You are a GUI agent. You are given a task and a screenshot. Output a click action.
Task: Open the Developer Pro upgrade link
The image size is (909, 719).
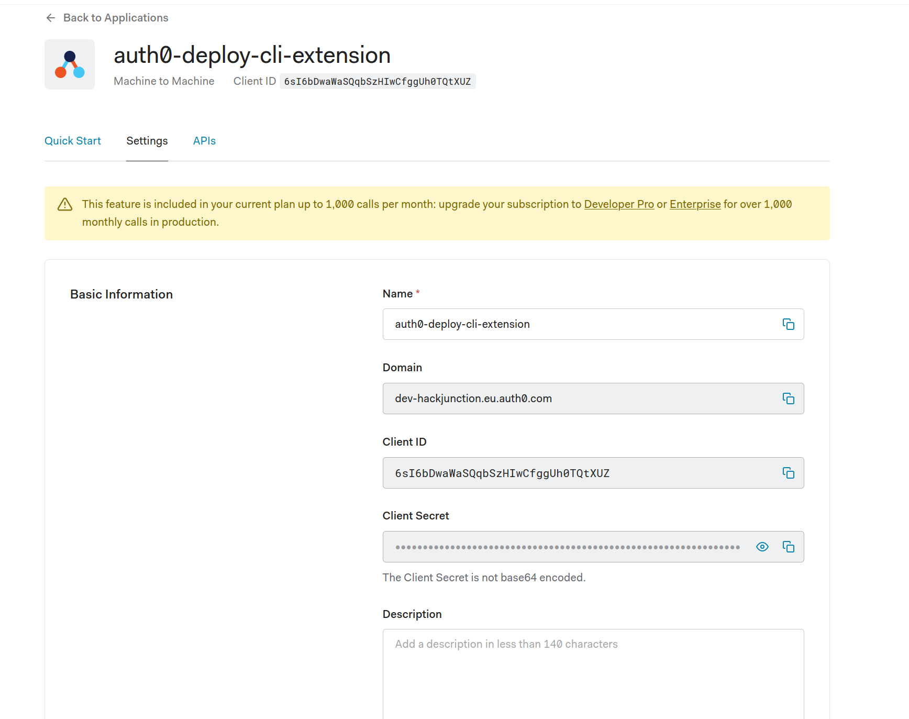click(x=618, y=204)
